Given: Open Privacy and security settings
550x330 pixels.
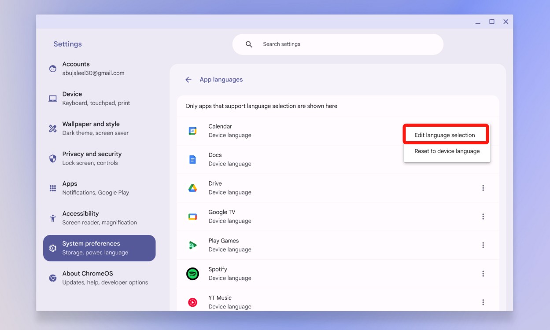Looking at the screenshot, I should coord(92,158).
